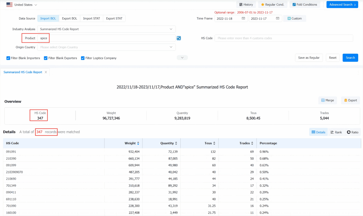Sort table by Teus column arrows
This screenshot has height=216, width=363.
pyautogui.click(x=214, y=143)
